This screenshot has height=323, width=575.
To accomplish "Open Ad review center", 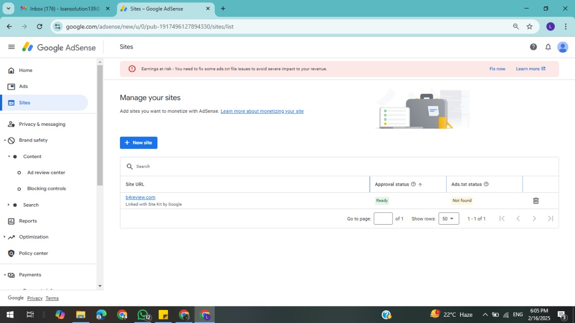I will click(x=46, y=173).
